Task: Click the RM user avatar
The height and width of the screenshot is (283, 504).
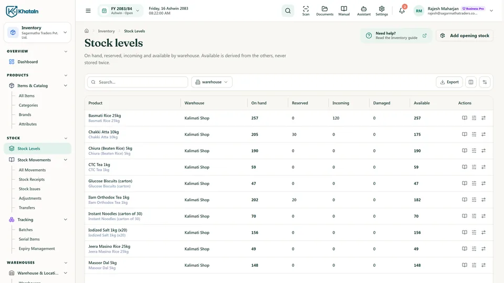Action: [419, 11]
